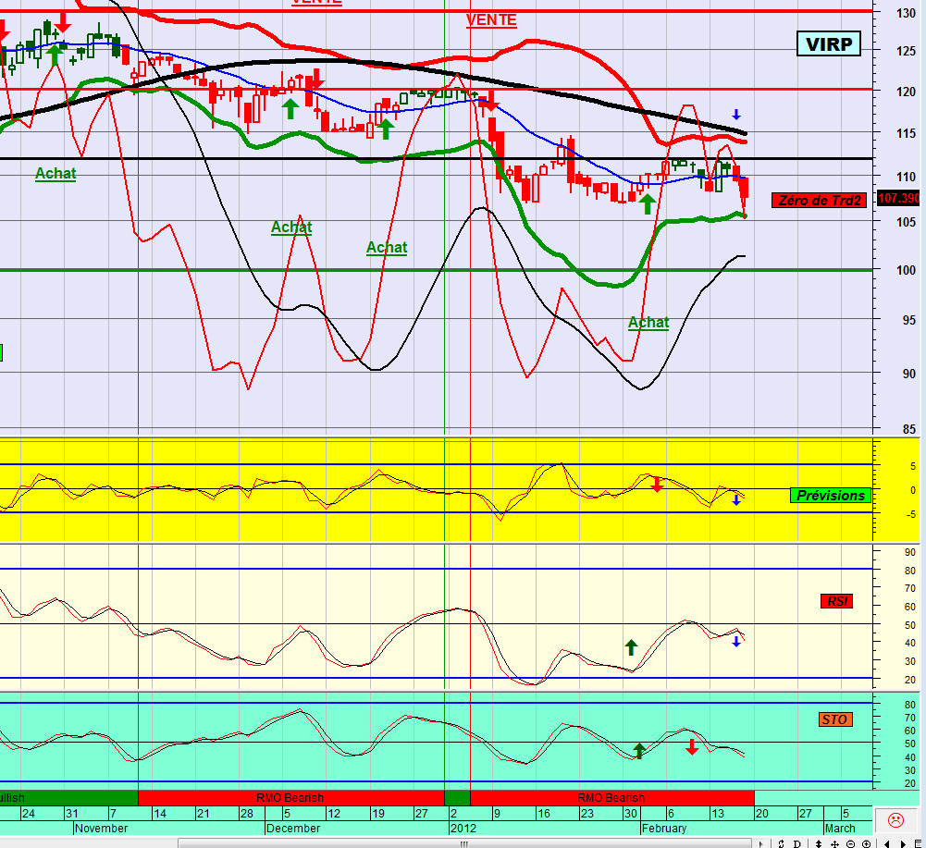Click the chain link sync icon
Screen dimensions: 926x848
click(x=781, y=844)
